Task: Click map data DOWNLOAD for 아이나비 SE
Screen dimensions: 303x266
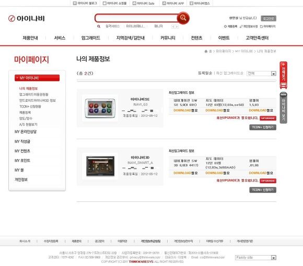Action: point(218,111)
